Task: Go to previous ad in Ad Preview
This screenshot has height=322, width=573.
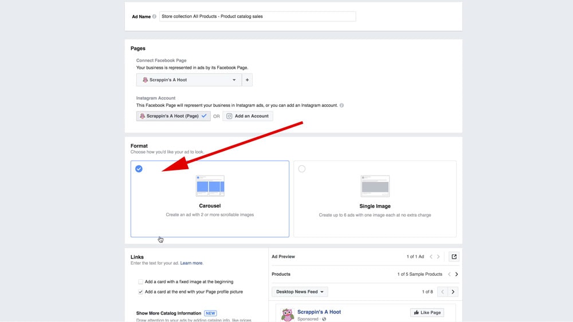Action: point(431,257)
